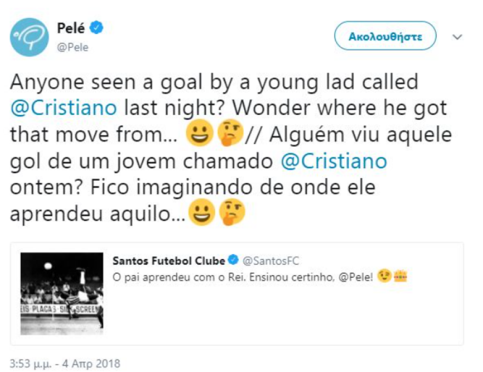Open the bicycle kick photo thumbnail
The height and width of the screenshot is (372, 483).
62,293
